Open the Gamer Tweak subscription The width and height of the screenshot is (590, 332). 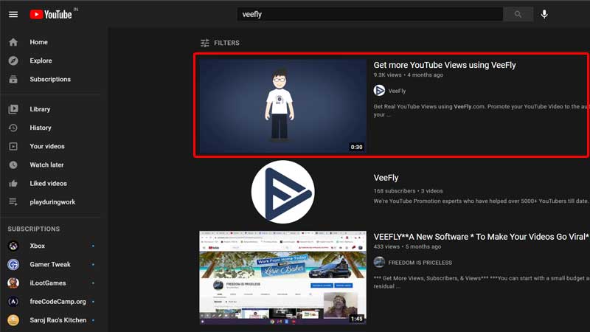click(x=50, y=264)
